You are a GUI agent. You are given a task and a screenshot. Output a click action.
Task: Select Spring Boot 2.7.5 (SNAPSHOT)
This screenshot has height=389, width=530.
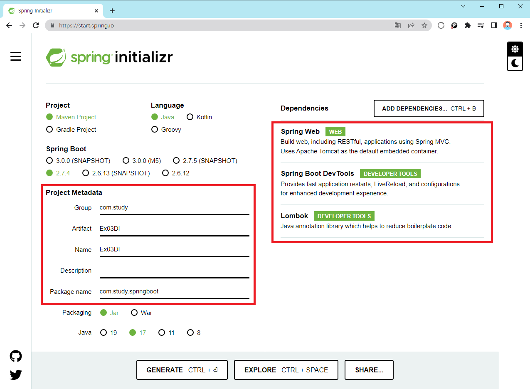205,160
